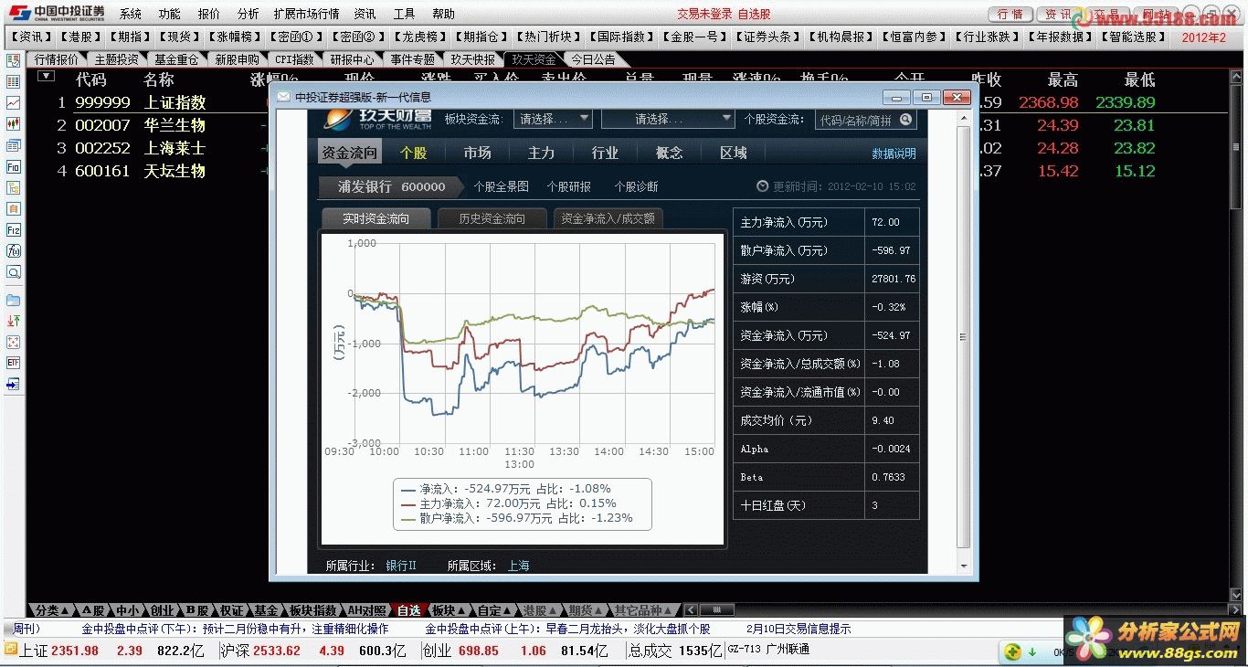Screen dimensions: 1248x667
Task: Open the 报价 menu
Action: (x=208, y=14)
